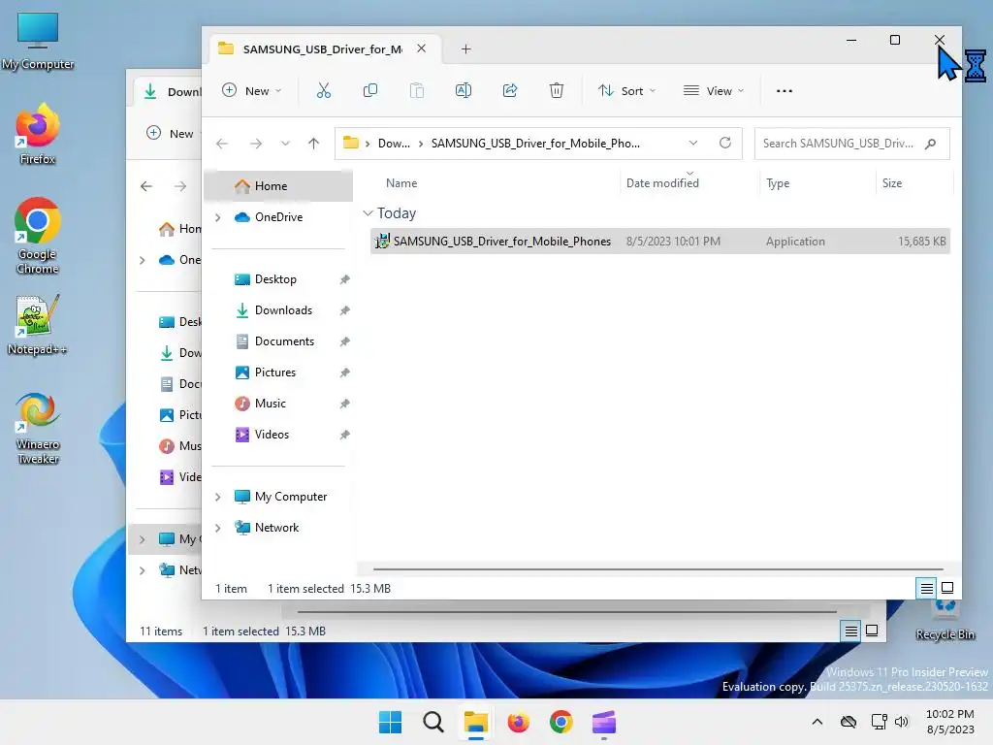Viewport: 993px width, 745px height.
Task: Expand address bar history dropdown
Action: tap(693, 144)
